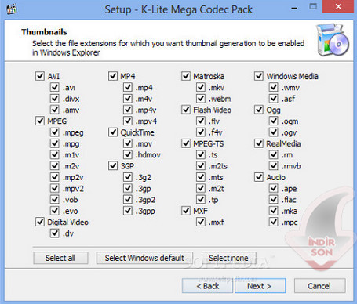Uncheck the .mts extension
This screenshot has width=357, height=304.
(x=201, y=177)
